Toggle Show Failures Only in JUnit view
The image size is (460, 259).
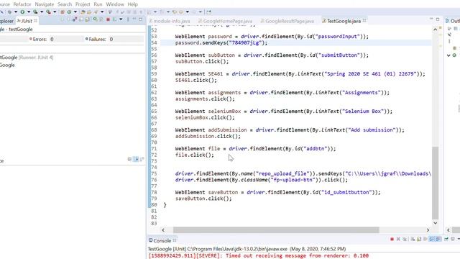[75, 19]
